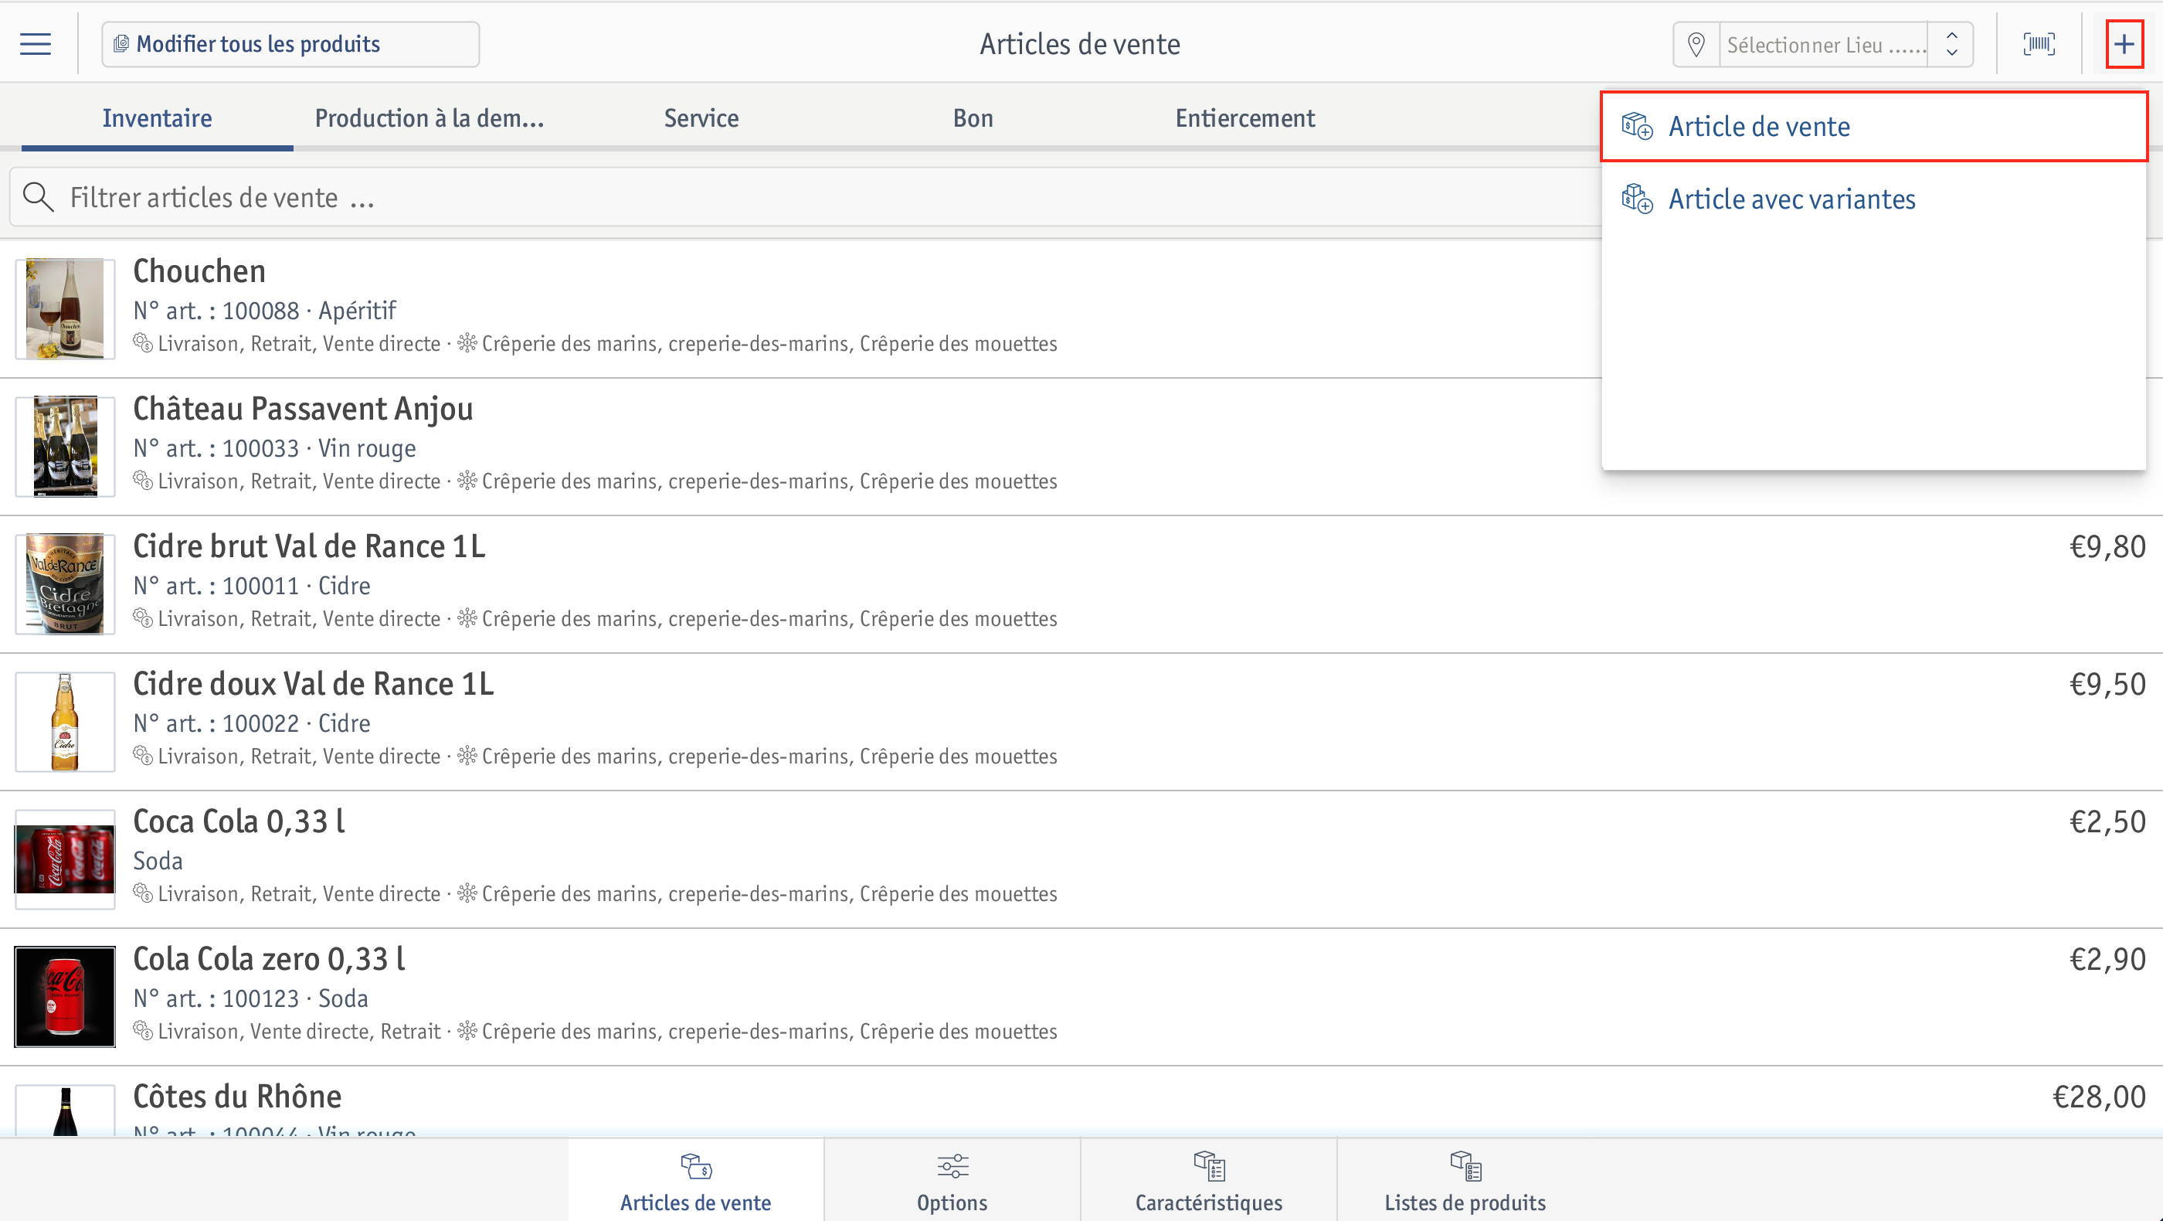
Task: Open the hamburger menu
Action: point(36,44)
